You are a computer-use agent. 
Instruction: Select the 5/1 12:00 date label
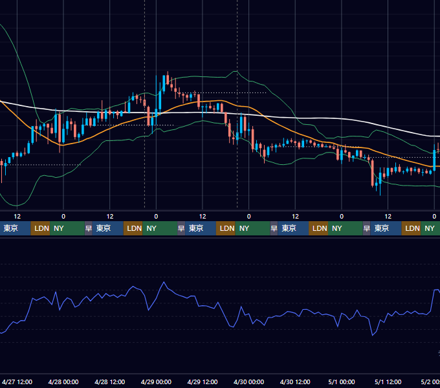pyautogui.click(x=388, y=382)
